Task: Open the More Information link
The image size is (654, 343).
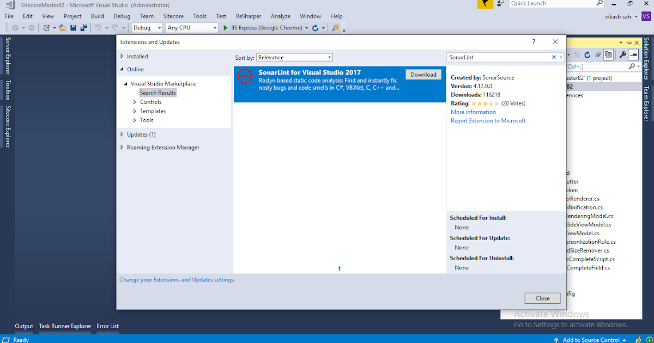Action: pyautogui.click(x=473, y=112)
